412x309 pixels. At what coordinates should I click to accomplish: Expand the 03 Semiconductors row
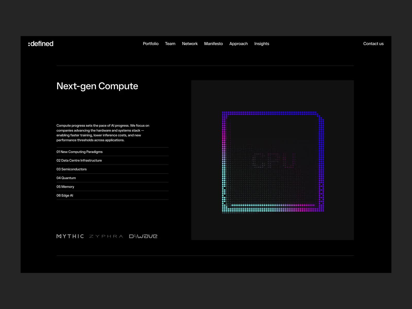point(72,169)
